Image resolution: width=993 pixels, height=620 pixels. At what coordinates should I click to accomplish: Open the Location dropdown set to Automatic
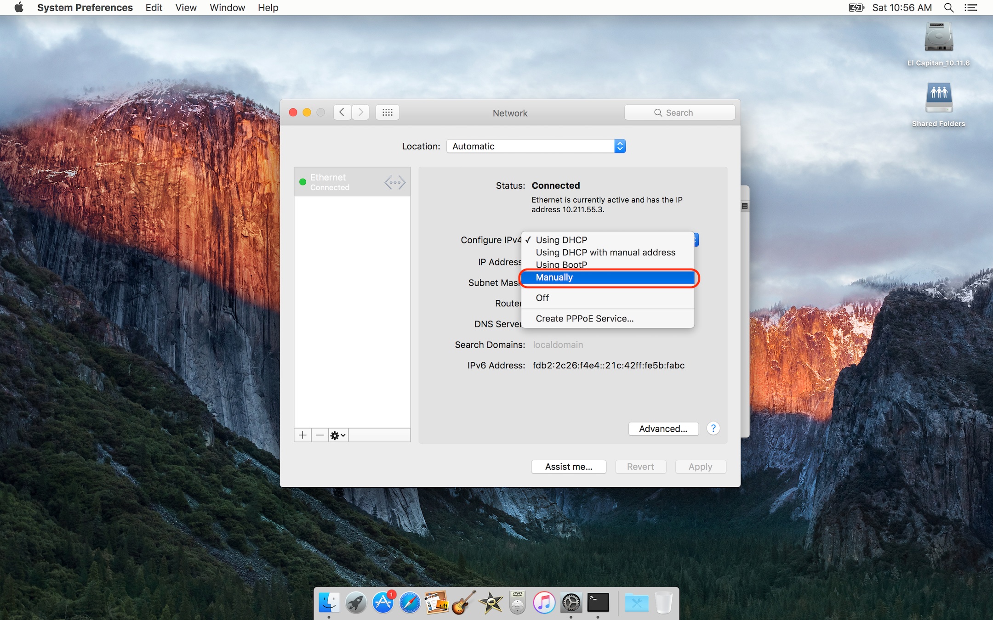[536, 146]
